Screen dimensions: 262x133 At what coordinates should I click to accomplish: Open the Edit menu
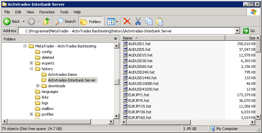click(18, 12)
